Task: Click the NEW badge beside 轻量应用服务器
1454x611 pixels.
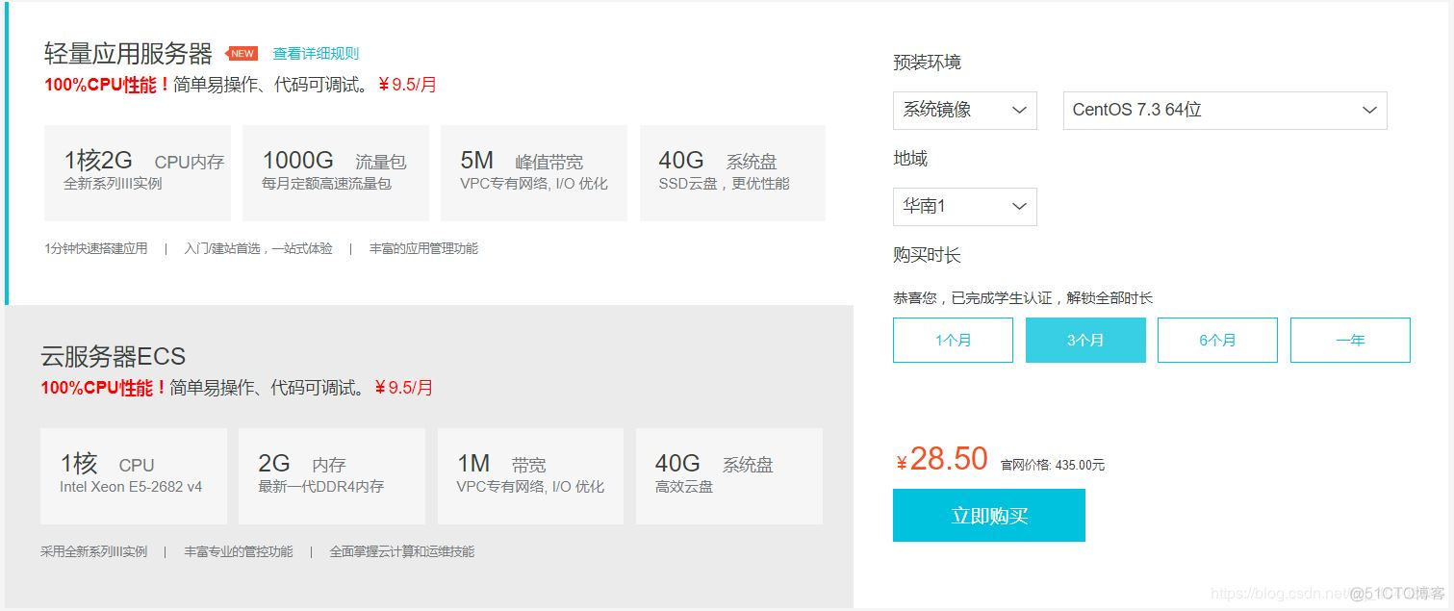Action: point(242,53)
